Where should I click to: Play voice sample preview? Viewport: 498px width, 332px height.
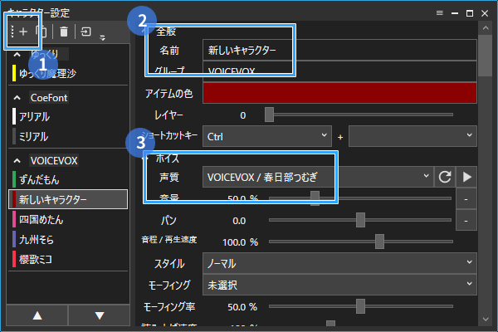point(466,177)
